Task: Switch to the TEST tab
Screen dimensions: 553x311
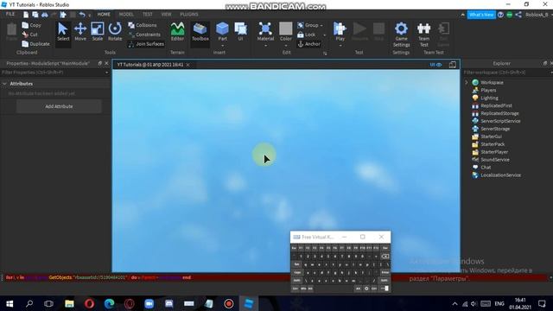Action: tap(148, 15)
